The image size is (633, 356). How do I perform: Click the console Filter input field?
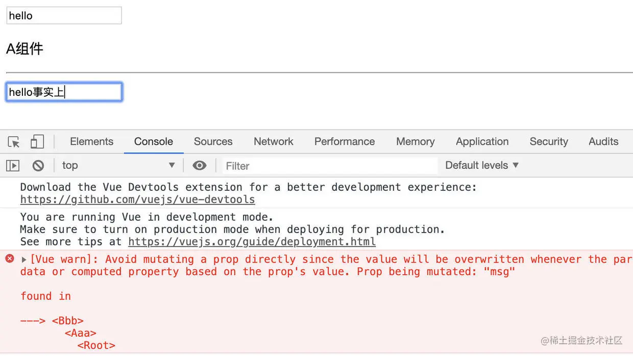coord(329,166)
